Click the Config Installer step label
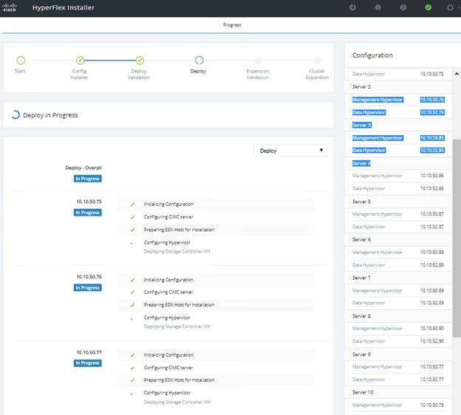This screenshot has width=461, height=415. pyautogui.click(x=79, y=74)
